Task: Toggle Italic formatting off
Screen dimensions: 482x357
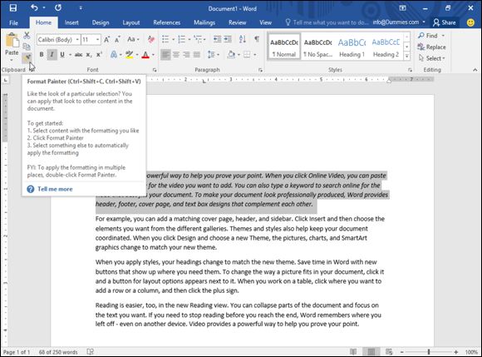Action: tap(52, 55)
